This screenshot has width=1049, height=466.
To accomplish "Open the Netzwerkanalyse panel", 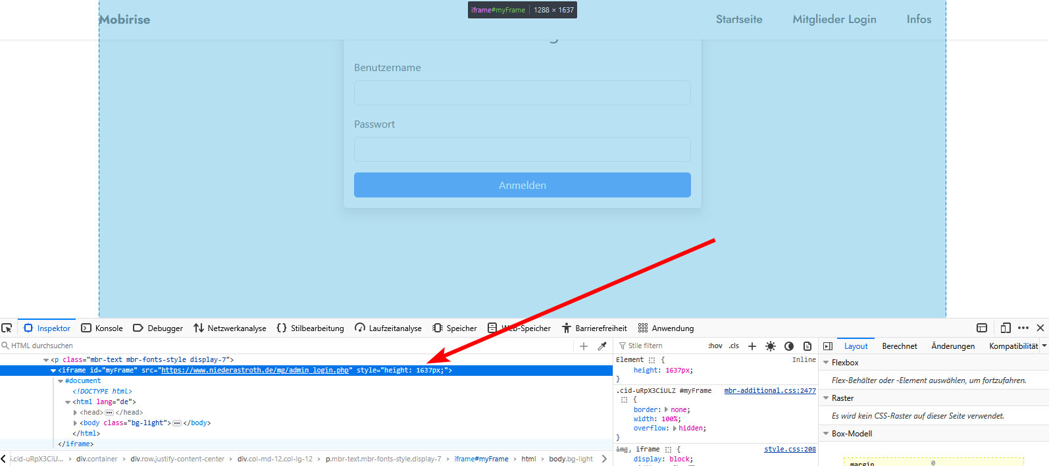I will pos(230,328).
